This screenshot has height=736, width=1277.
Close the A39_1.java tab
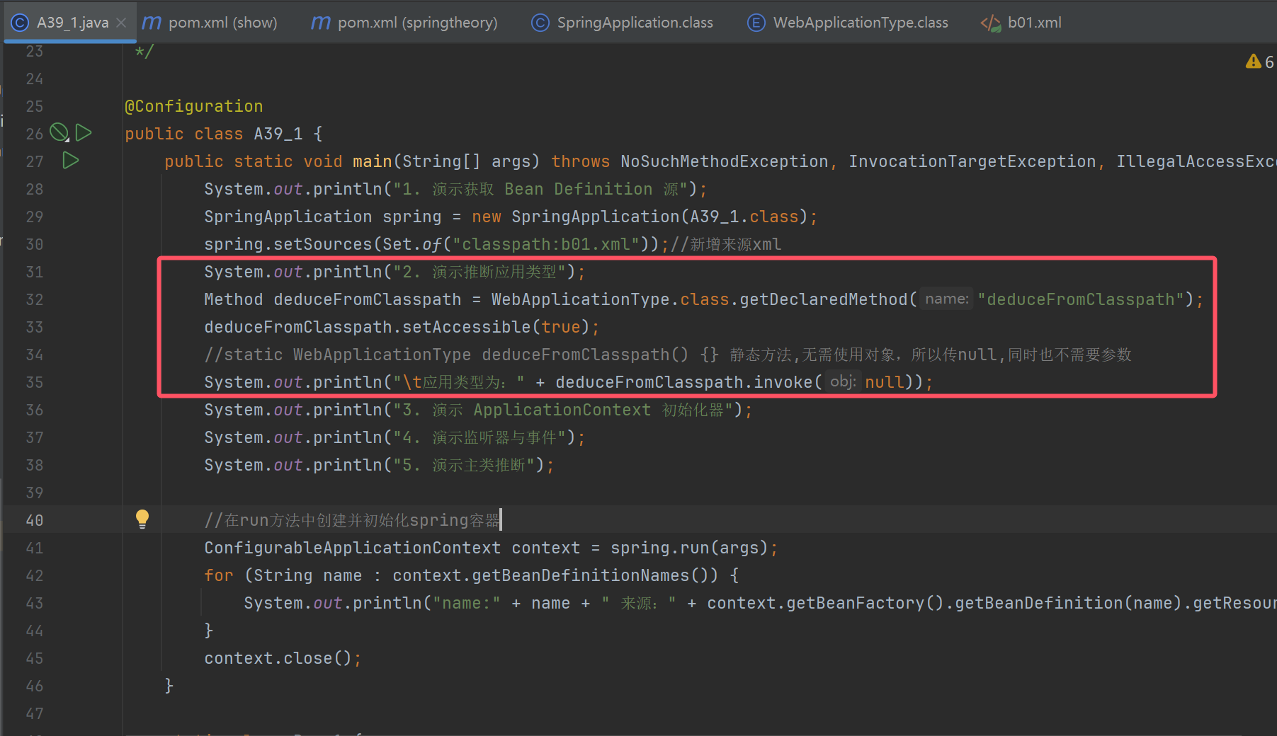(121, 23)
